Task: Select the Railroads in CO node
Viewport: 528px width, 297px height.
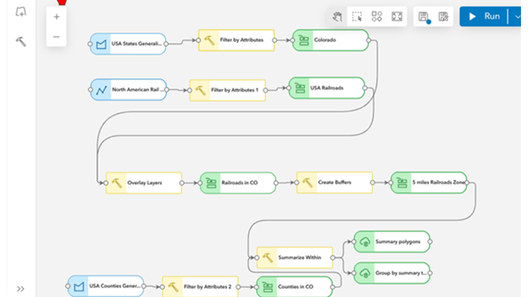Action: pos(238,183)
